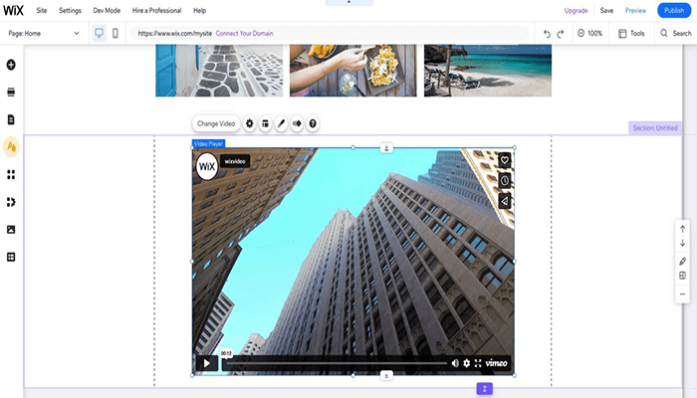Click the wixvideo label on video
Viewport: 697px width, 398px height.
point(235,161)
